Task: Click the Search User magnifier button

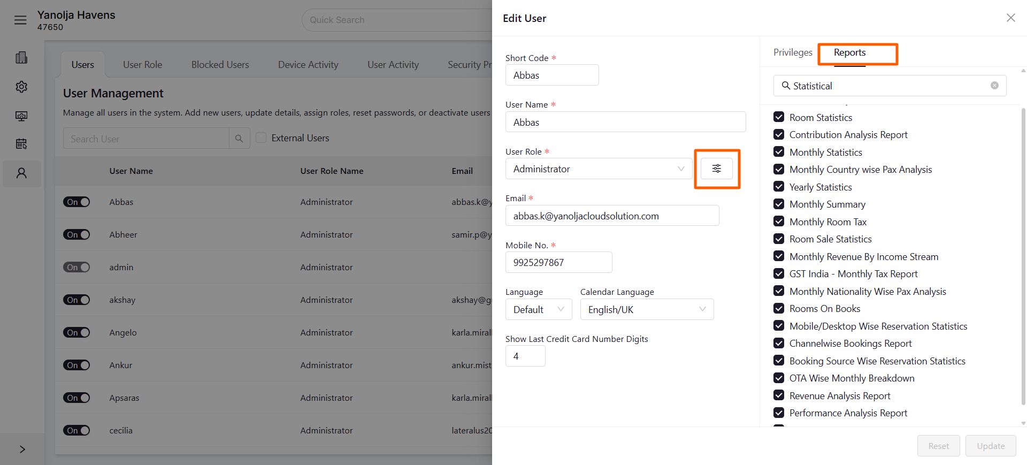Action: (x=239, y=139)
